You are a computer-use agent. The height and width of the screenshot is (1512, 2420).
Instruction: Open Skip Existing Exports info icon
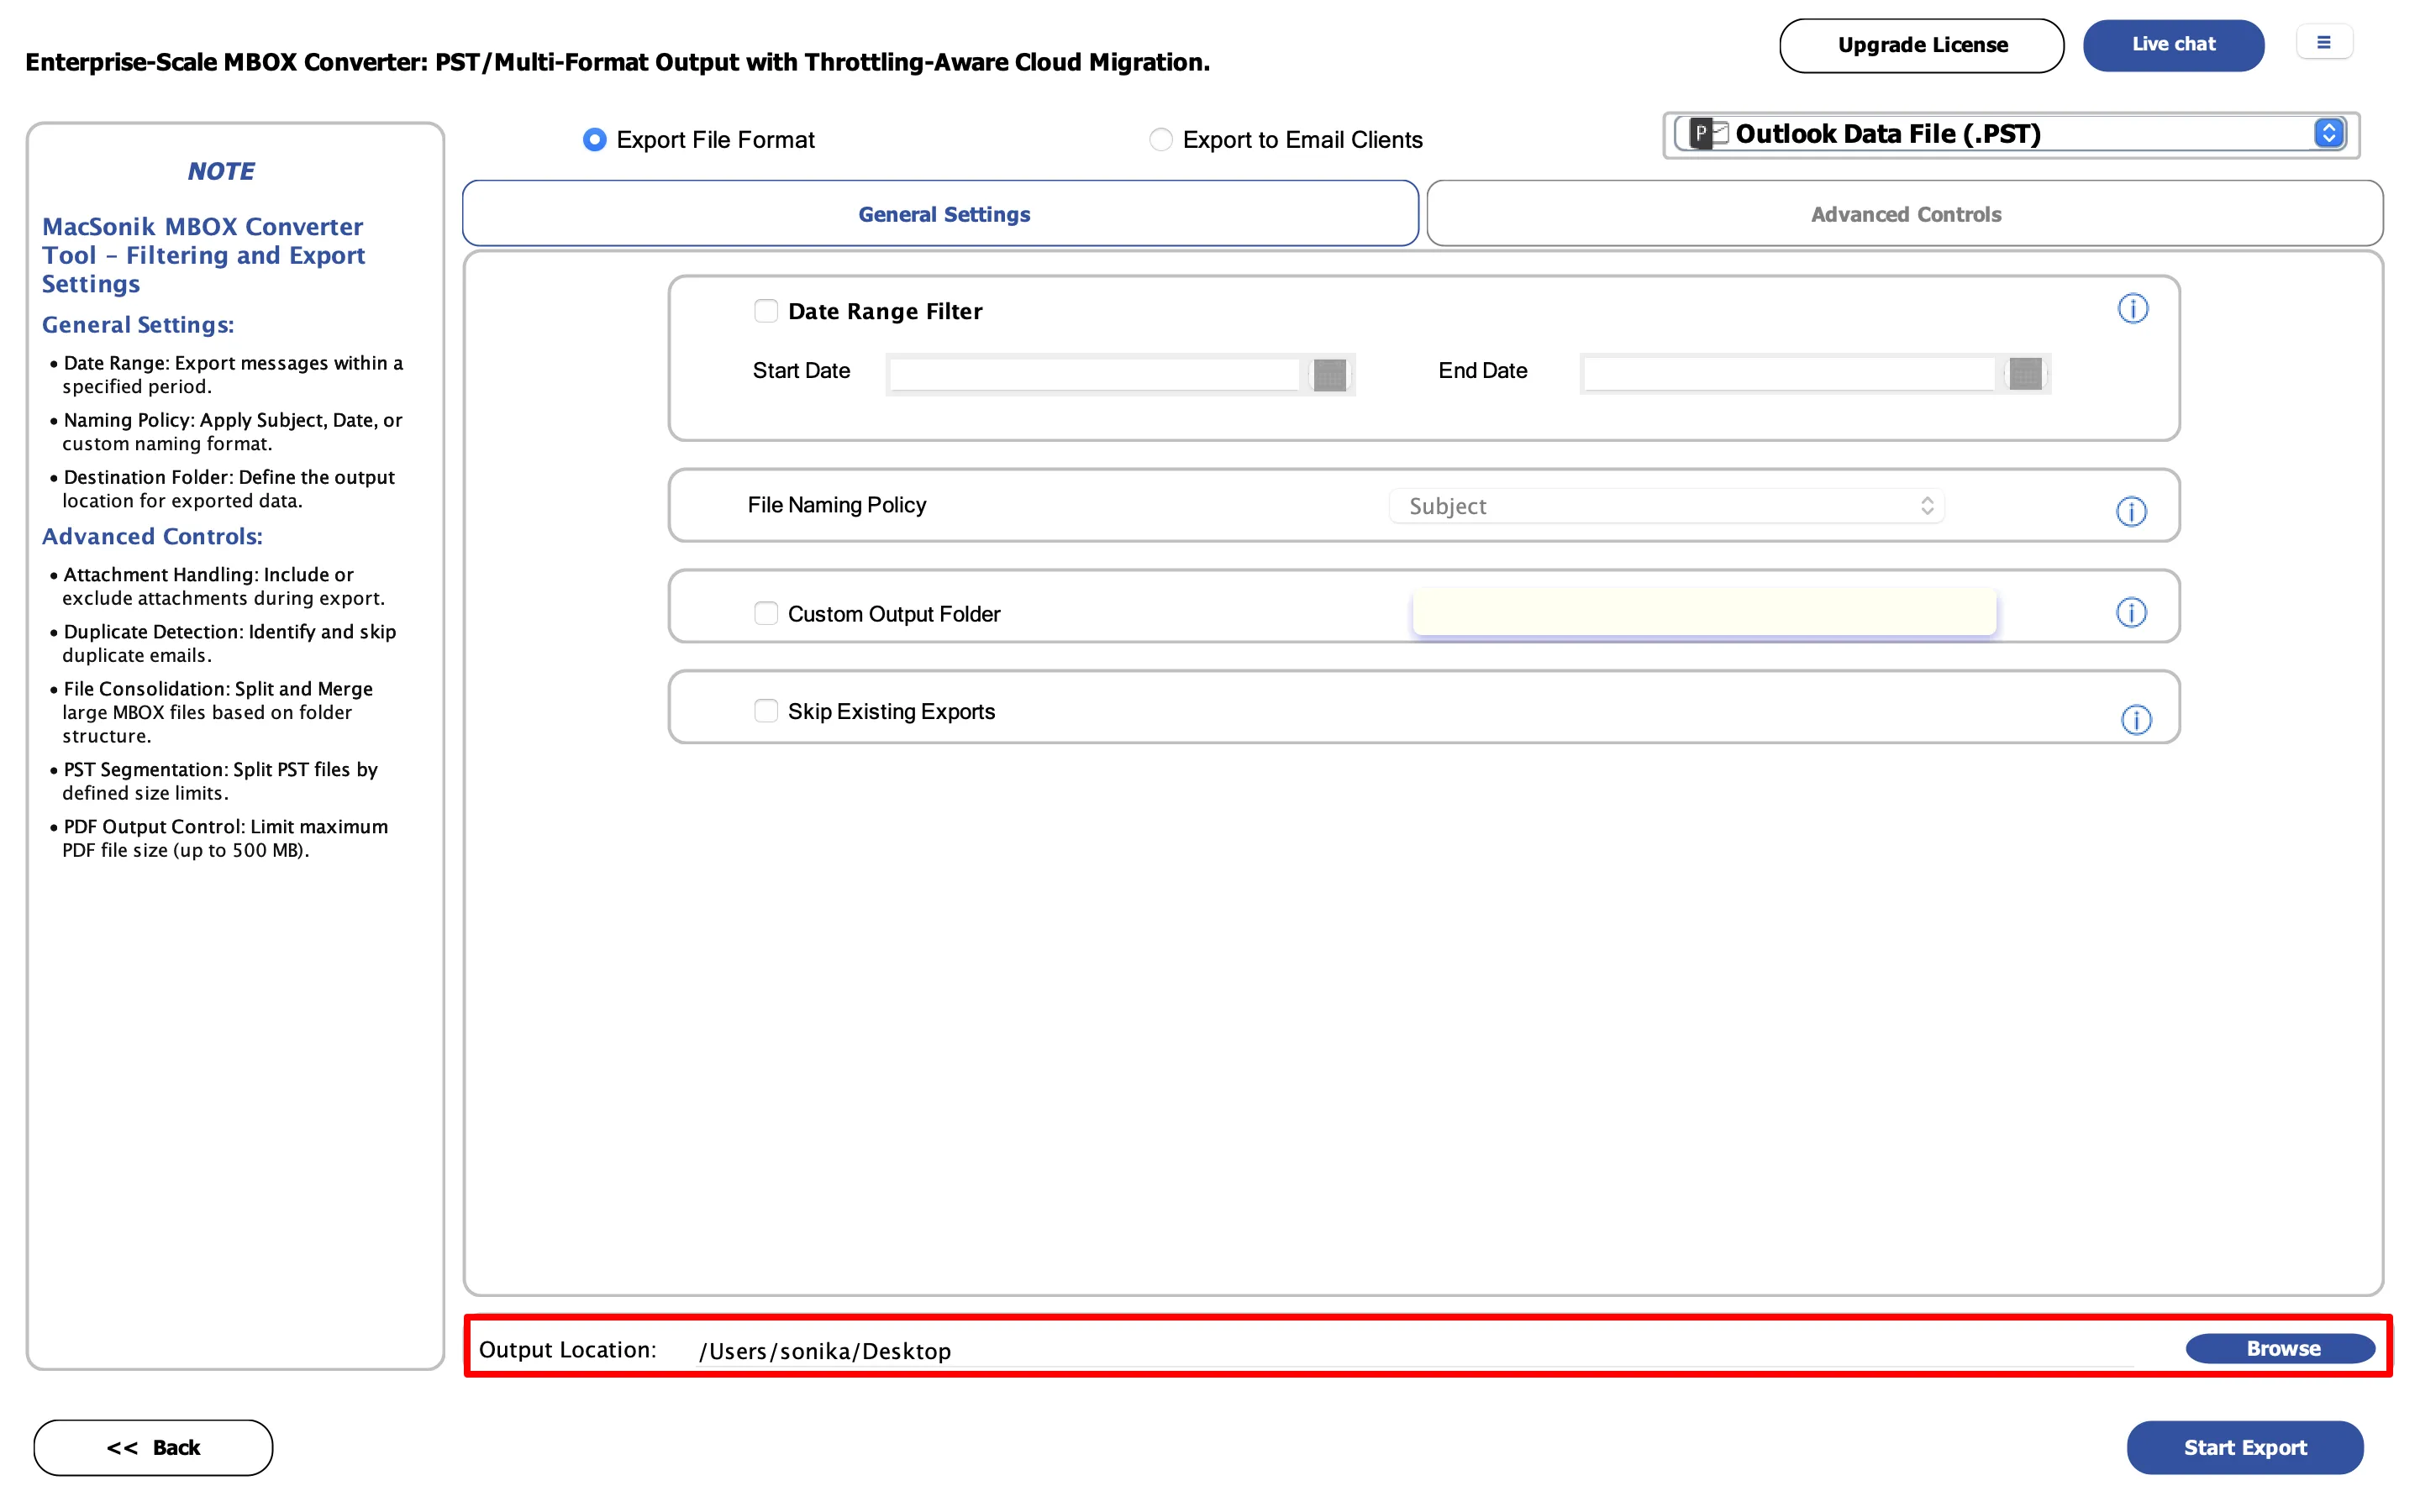click(2136, 719)
